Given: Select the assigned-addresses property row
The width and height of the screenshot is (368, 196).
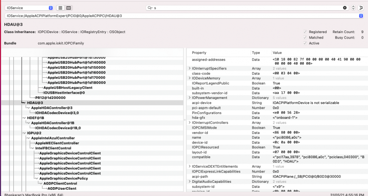Looking at the screenshot, I should (277, 61).
